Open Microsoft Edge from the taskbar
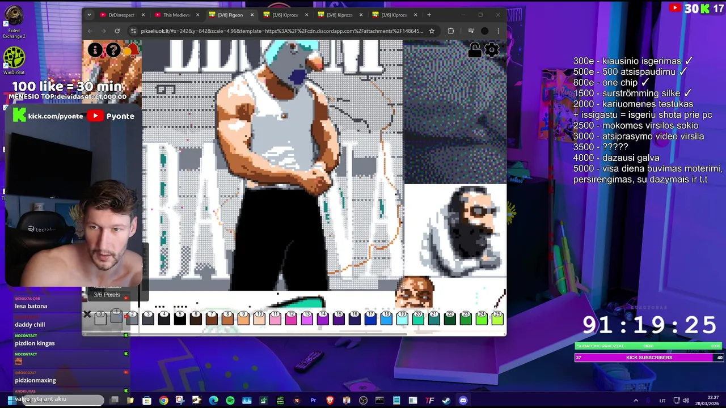Viewport: 726px width, 408px height. tap(213, 401)
